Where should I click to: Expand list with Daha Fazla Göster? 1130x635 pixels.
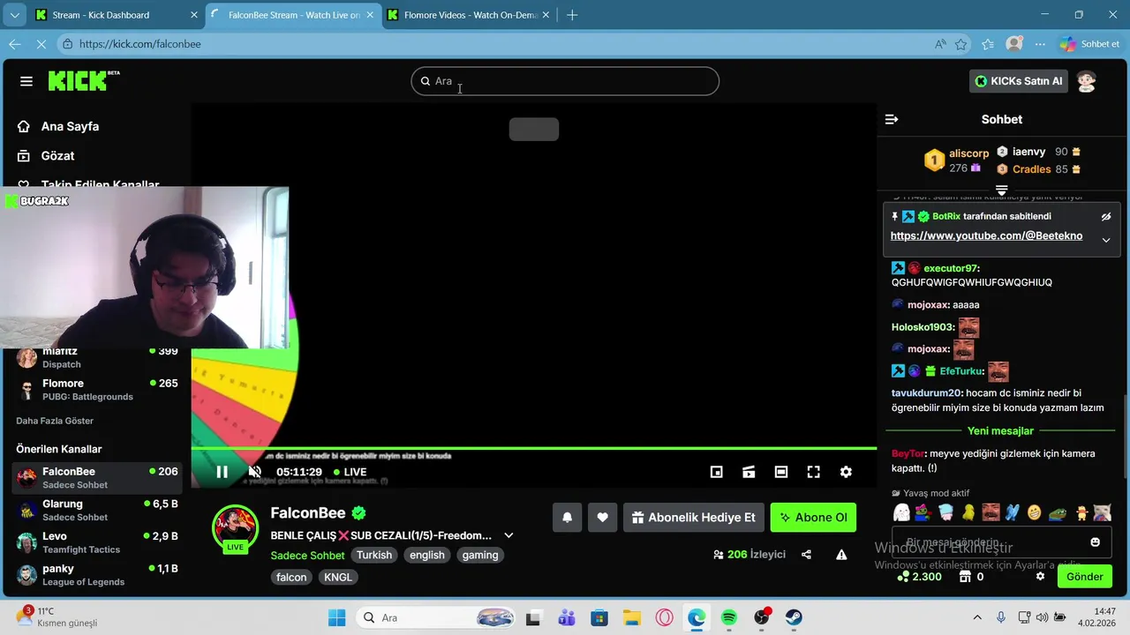(55, 421)
